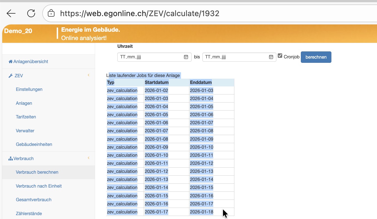377x219 pixels.
Task: Click the wrench icon beside ZEV
Action: pos(11,76)
